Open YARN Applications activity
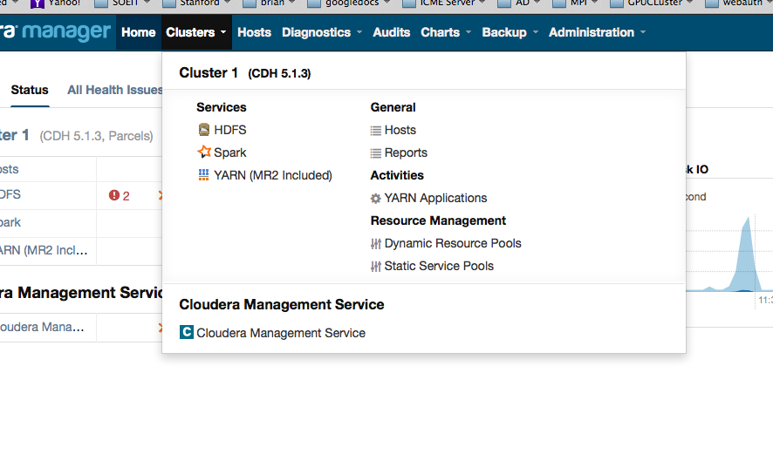The width and height of the screenshot is (773, 461). (435, 198)
